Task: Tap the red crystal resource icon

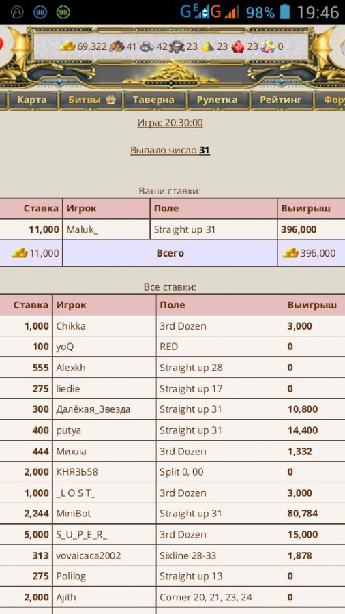Action: point(238,46)
